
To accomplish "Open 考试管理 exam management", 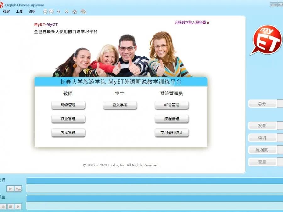I will coord(68,133).
